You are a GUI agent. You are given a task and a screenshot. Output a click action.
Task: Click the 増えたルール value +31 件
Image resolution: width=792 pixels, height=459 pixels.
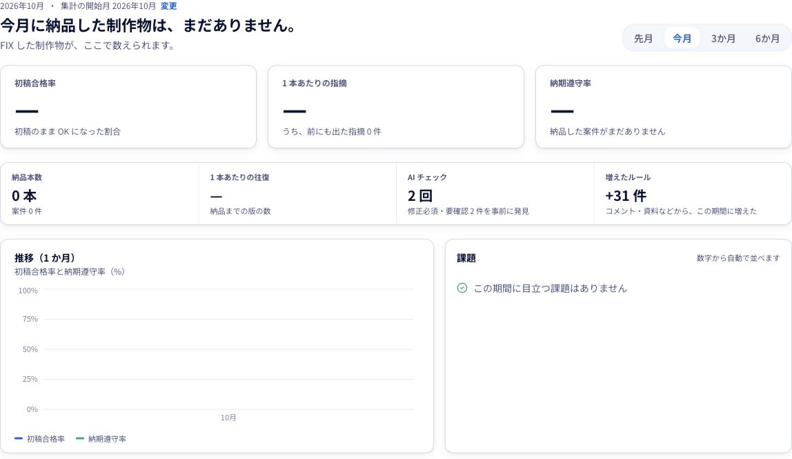tap(626, 195)
